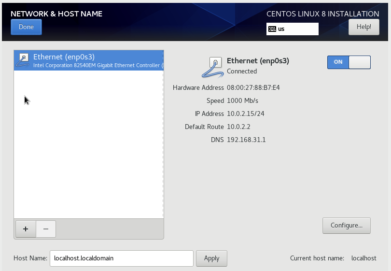Open the us keyboard layout indicator
The width and height of the screenshot is (391, 271).
292,29
